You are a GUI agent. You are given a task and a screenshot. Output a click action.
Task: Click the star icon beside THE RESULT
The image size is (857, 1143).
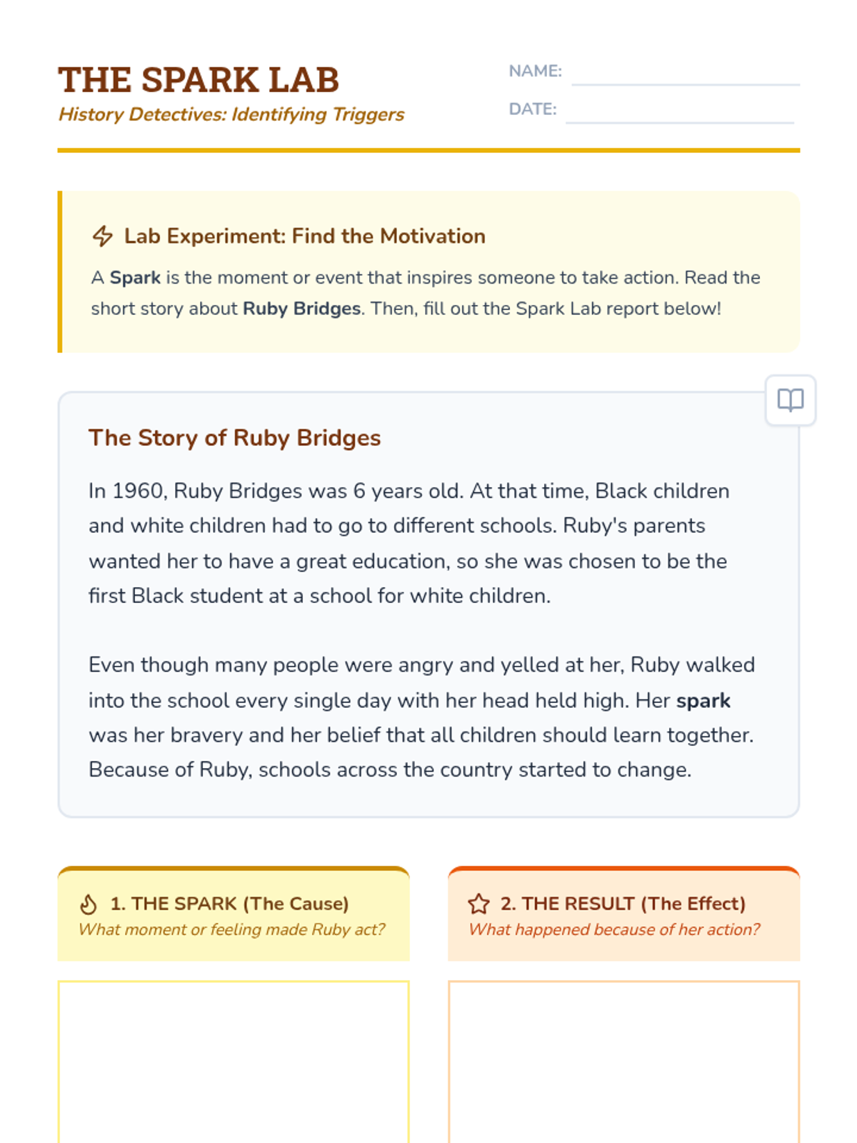(x=478, y=904)
